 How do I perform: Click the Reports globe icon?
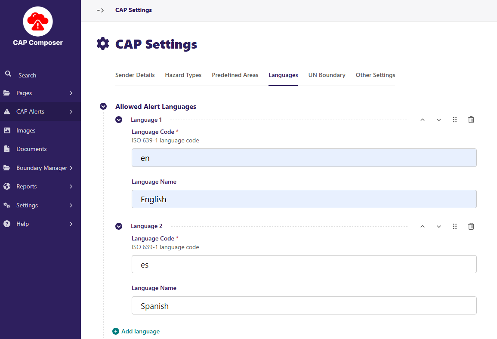[x=6, y=186]
